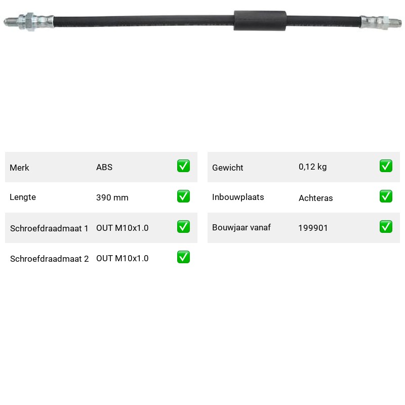
Task: Click the green checkmark beside Merk ABS
Action: click(183, 166)
